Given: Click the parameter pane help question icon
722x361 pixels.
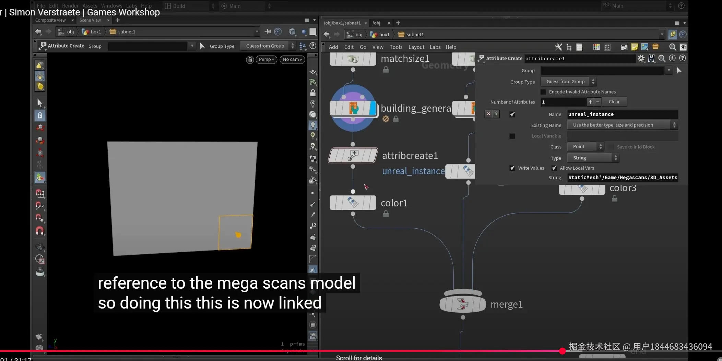Looking at the screenshot, I should pyautogui.click(x=683, y=58).
